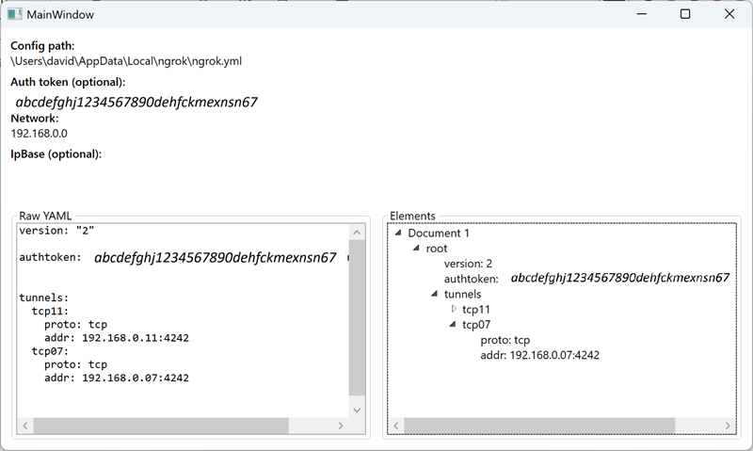753x451 pixels.
Task: Click Elements panel horizontal scrollbar right arrow
Action: pyautogui.click(x=727, y=426)
